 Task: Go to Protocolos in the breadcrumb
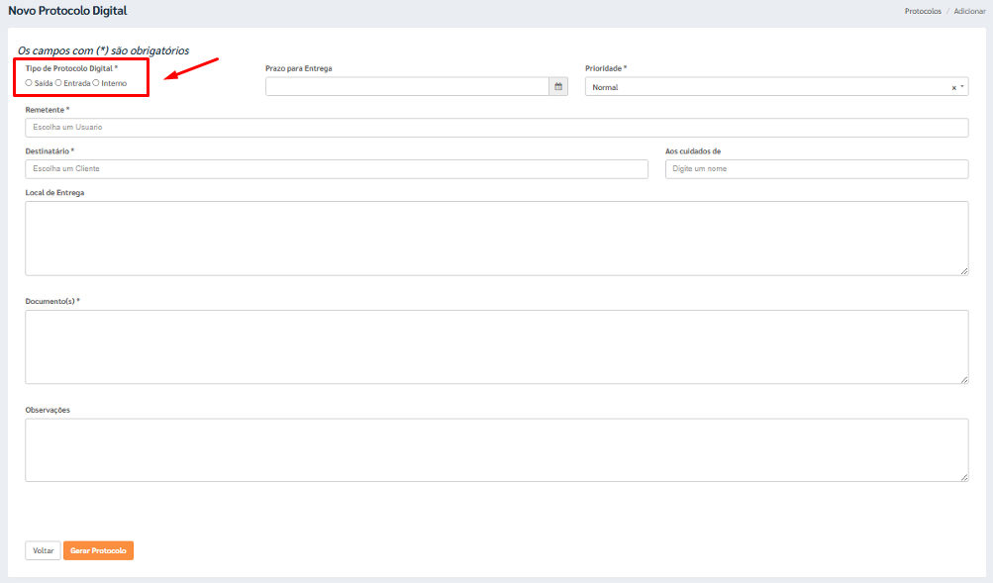(923, 11)
